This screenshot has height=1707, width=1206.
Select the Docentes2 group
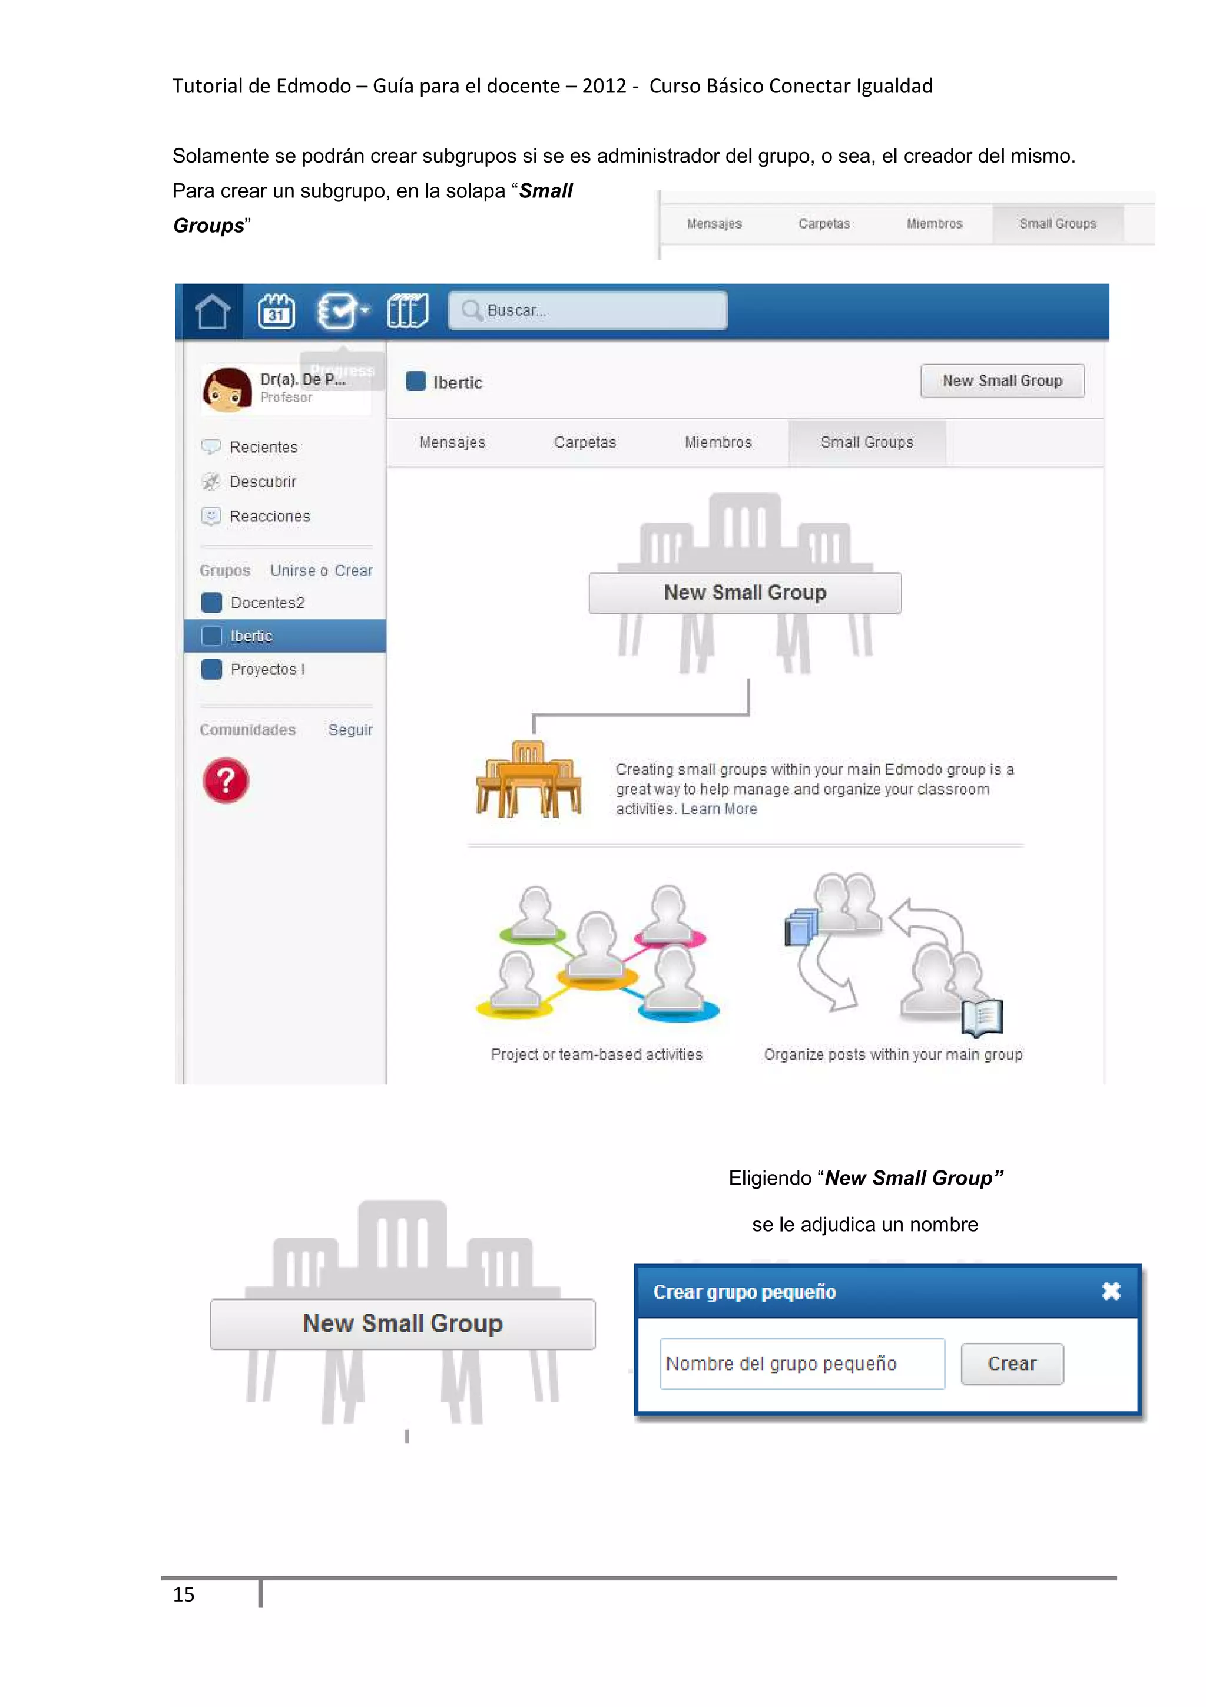coord(267,602)
